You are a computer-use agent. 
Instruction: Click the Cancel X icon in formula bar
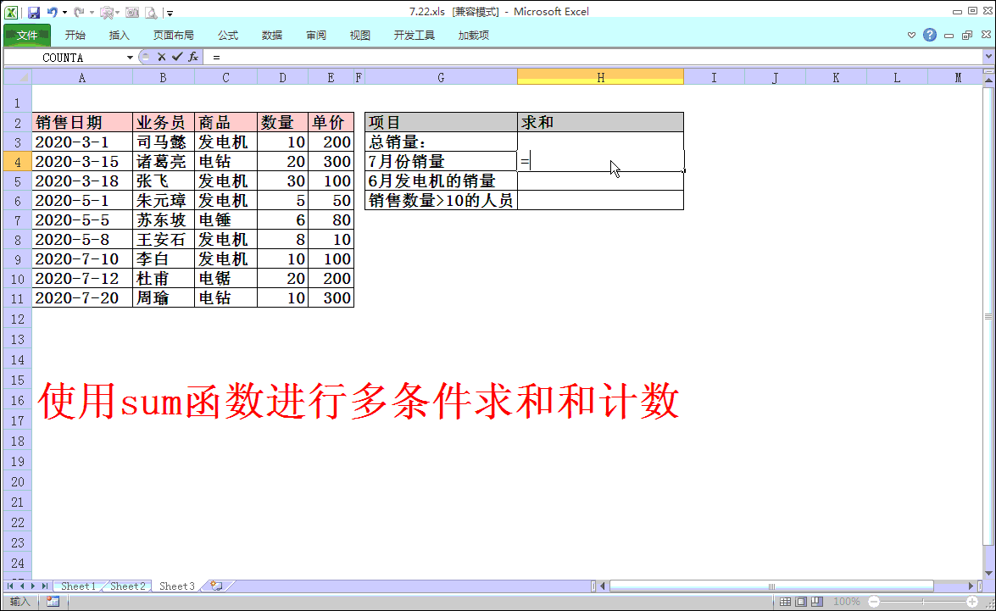coord(161,57)
